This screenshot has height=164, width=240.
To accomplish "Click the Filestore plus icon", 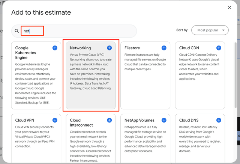I will tap(164, 48).
